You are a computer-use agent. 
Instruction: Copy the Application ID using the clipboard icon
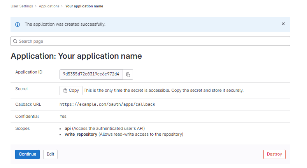coord(128,74)
